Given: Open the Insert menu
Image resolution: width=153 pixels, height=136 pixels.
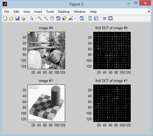Looking at the screenshot, I should point(38,12).
